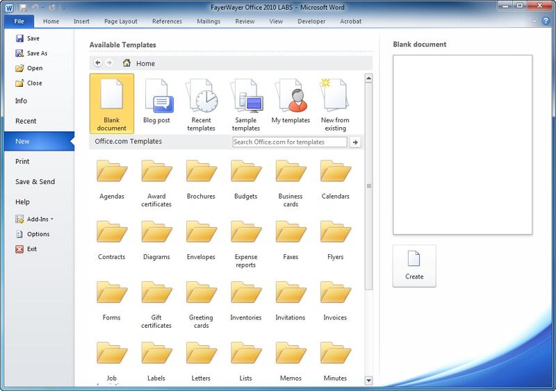Open Recent templates icon
The image size is (556, 391).
click(x=202, y=97)
